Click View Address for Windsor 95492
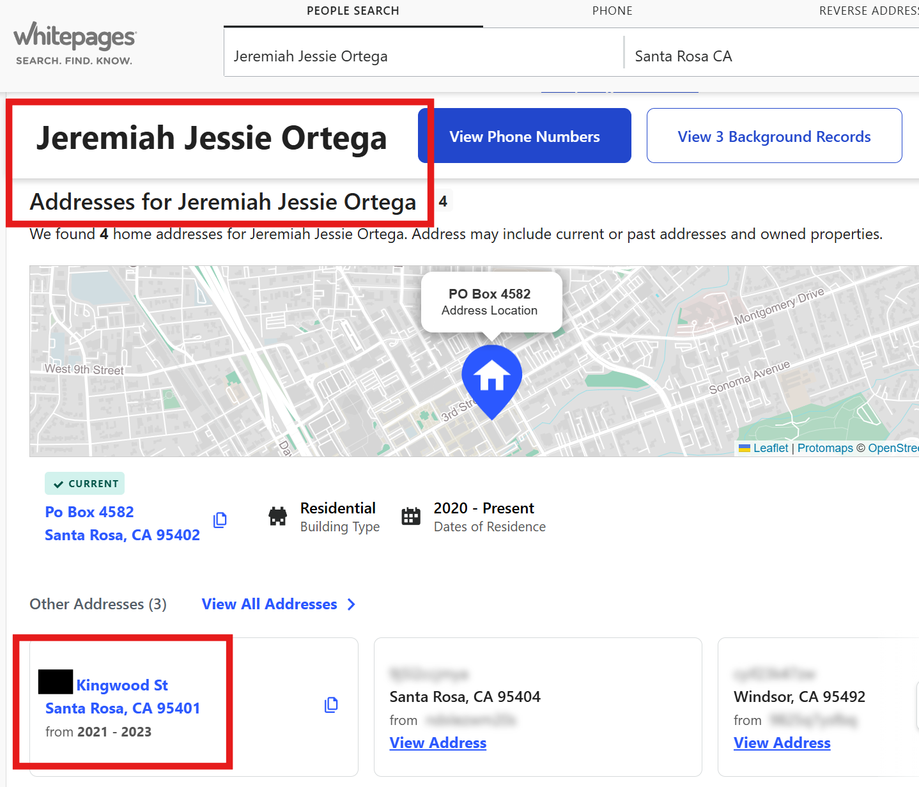 (782, 743)
